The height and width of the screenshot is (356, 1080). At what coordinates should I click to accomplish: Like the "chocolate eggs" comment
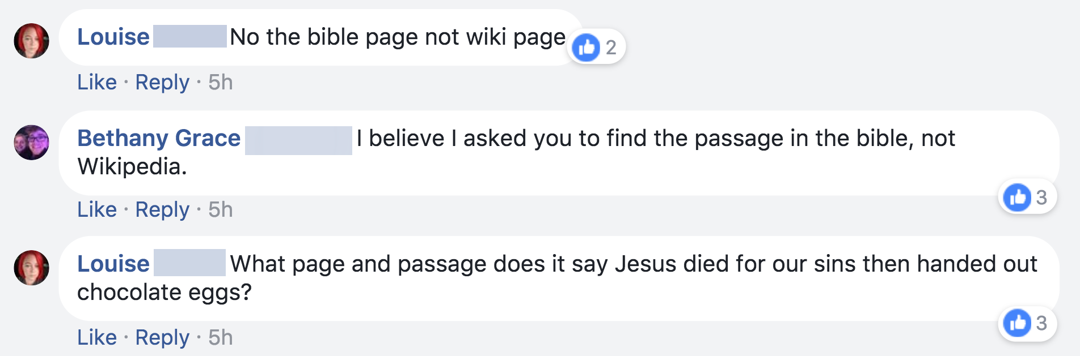point(97,338)
